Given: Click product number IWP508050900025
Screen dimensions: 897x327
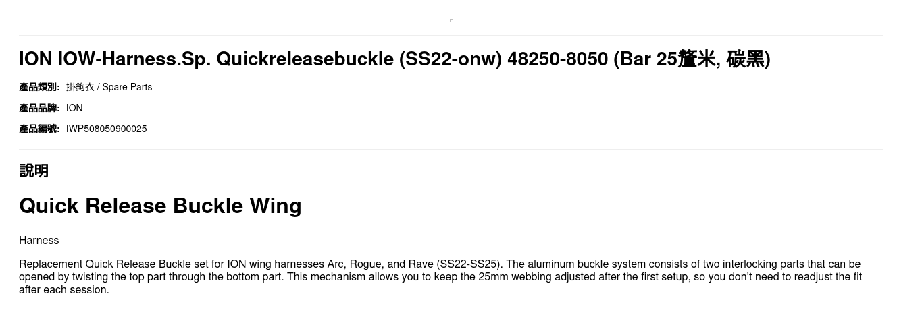Looking at the screenshot, I should pyautogui.click(x=106, y=129).
